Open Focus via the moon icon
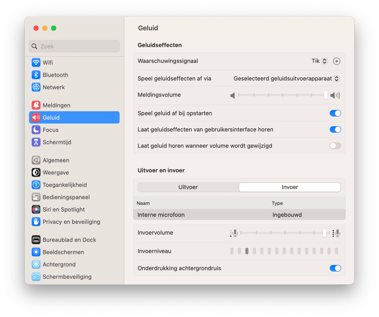The height and width of the screenshot is (317, 379). tap(36, 130)
